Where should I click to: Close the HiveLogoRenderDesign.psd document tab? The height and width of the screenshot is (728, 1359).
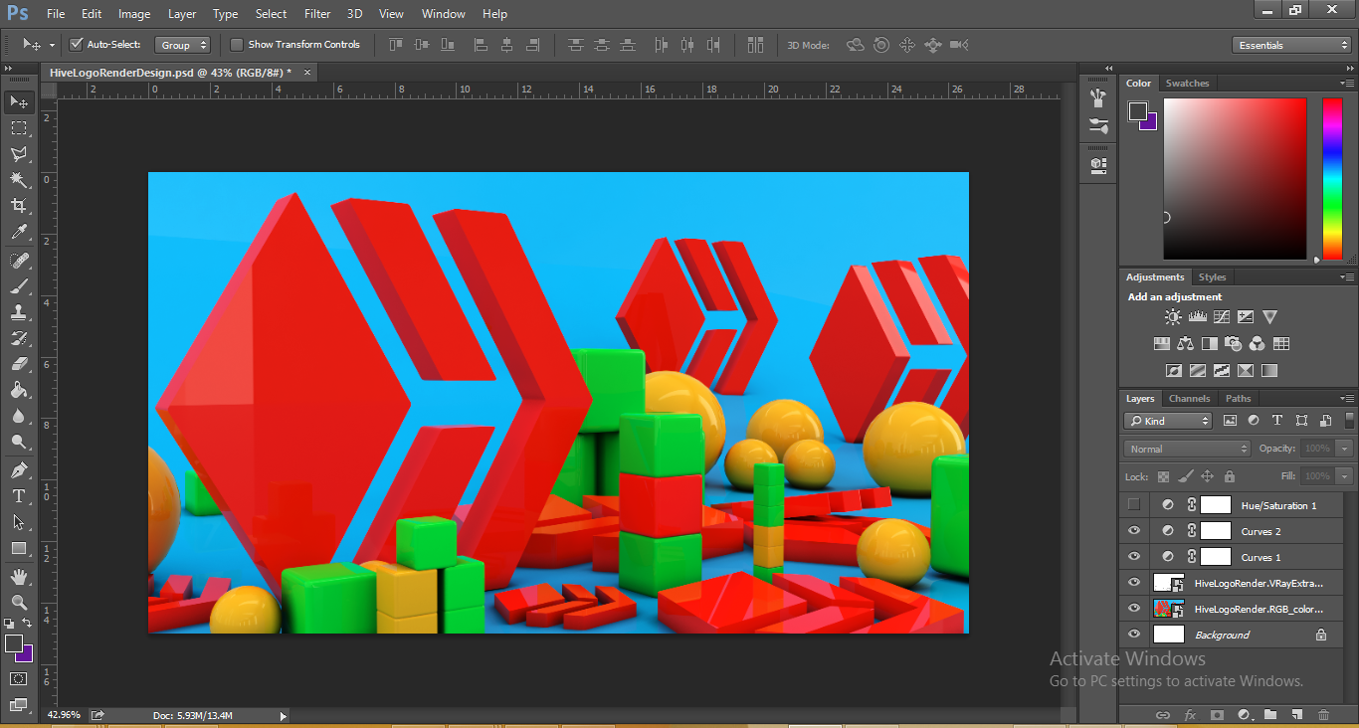[x=307, y=72]
